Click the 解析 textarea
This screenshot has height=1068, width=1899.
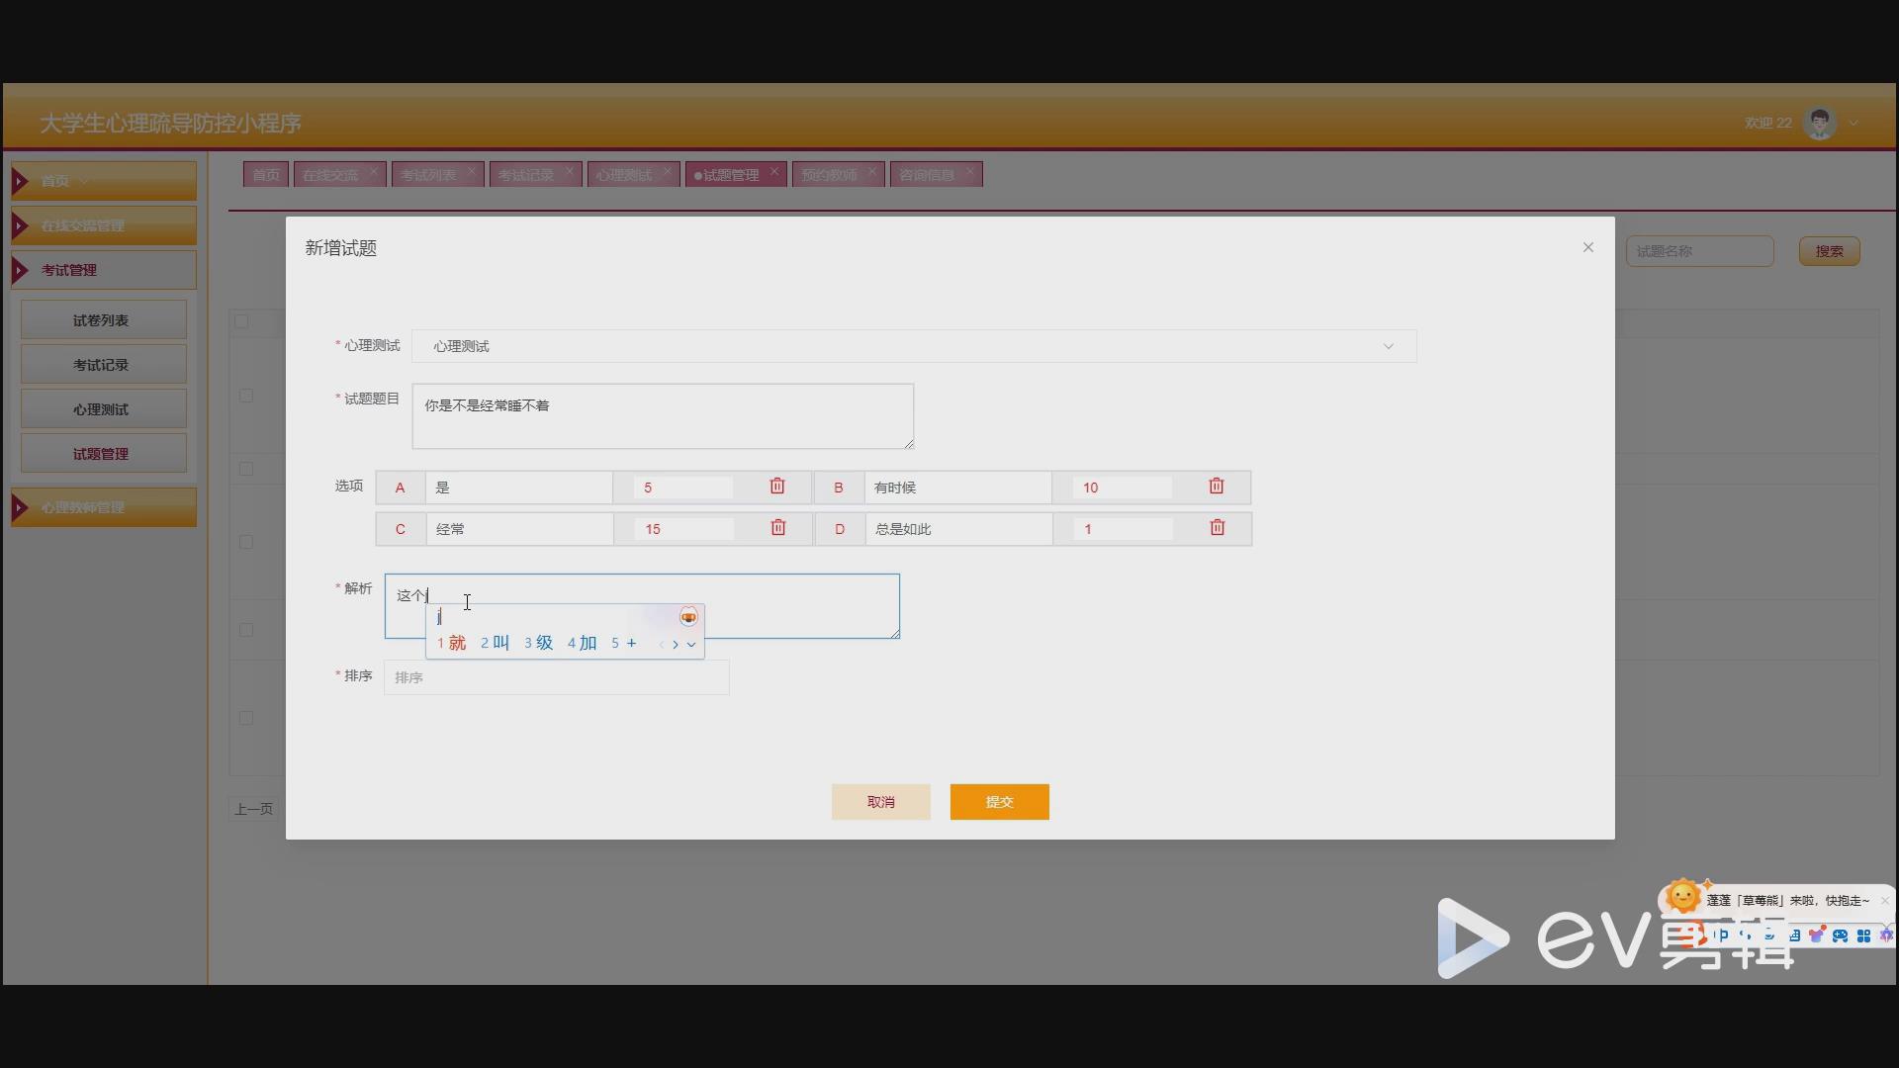[x=642, y=606]
